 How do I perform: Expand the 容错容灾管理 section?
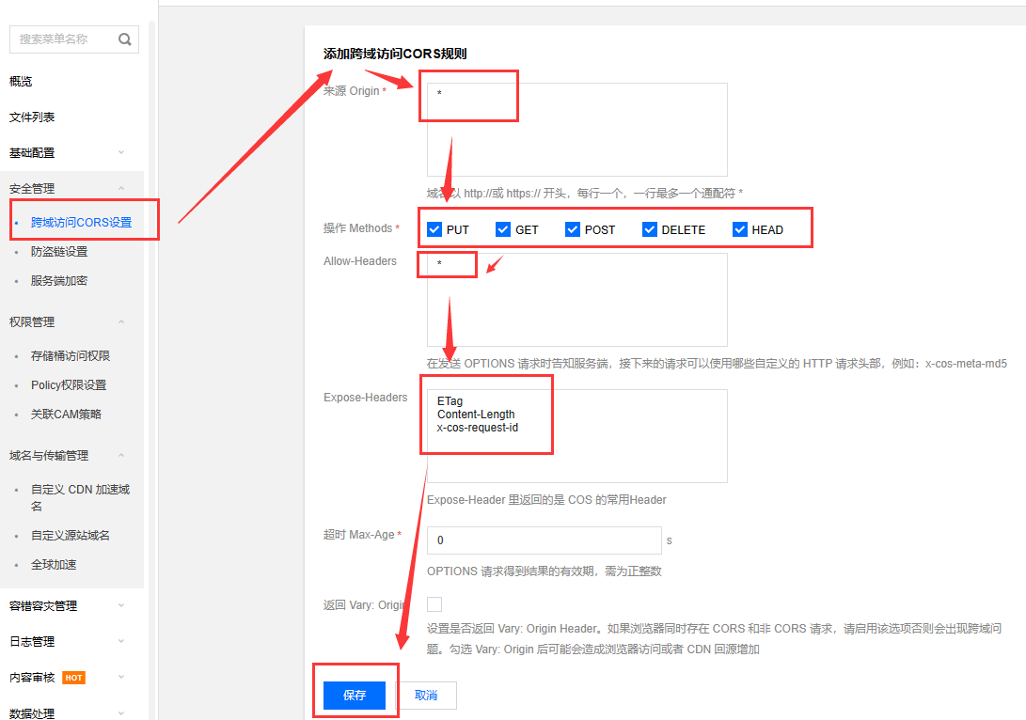click(71, 605)
